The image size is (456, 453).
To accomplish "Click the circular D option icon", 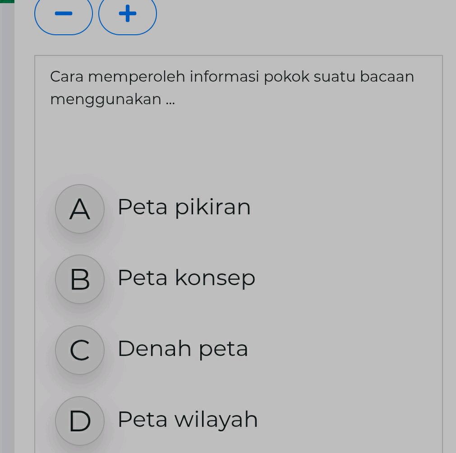I will pyautogui.click(x=80, y=421).
